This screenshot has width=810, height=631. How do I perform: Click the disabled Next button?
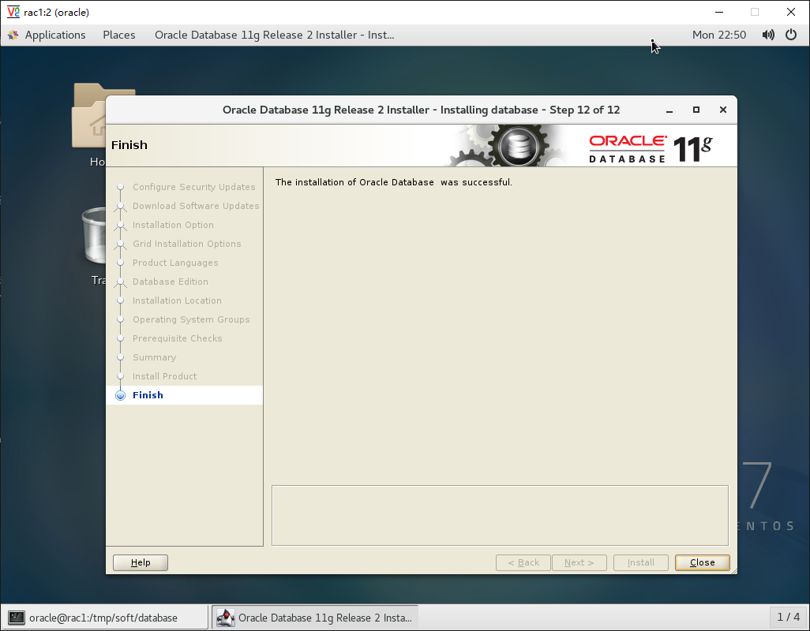(579, 562)
